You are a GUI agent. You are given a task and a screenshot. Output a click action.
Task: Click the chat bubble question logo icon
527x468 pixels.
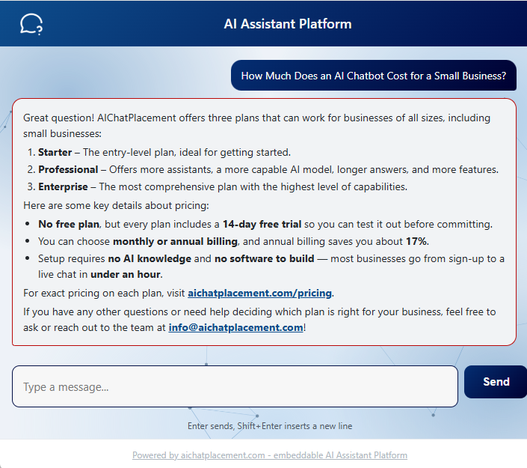[x=31, y=24]
